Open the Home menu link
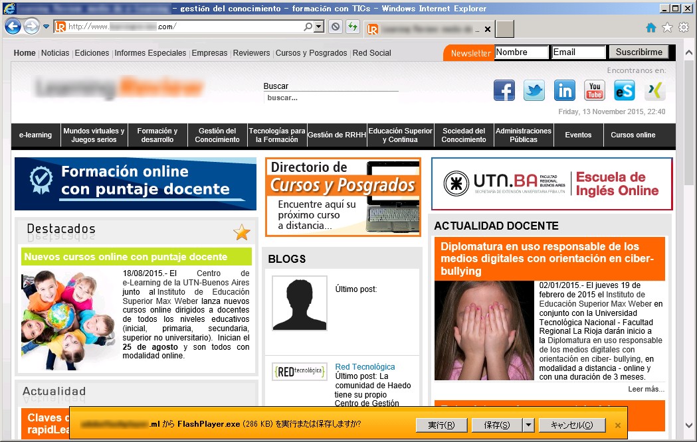Viewport: 697px width, 442px height. click(25, 53)
